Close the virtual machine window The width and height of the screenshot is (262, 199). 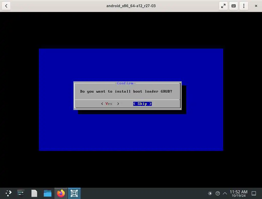(x=256, y=6)
